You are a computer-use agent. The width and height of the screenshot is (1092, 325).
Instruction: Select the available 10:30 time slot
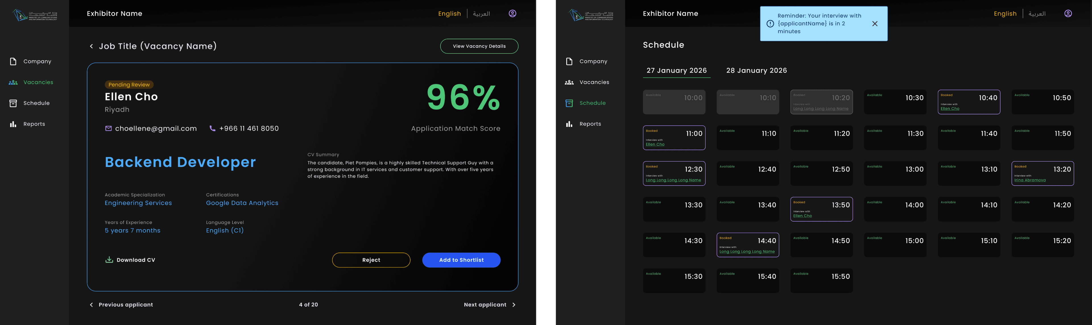895,102
